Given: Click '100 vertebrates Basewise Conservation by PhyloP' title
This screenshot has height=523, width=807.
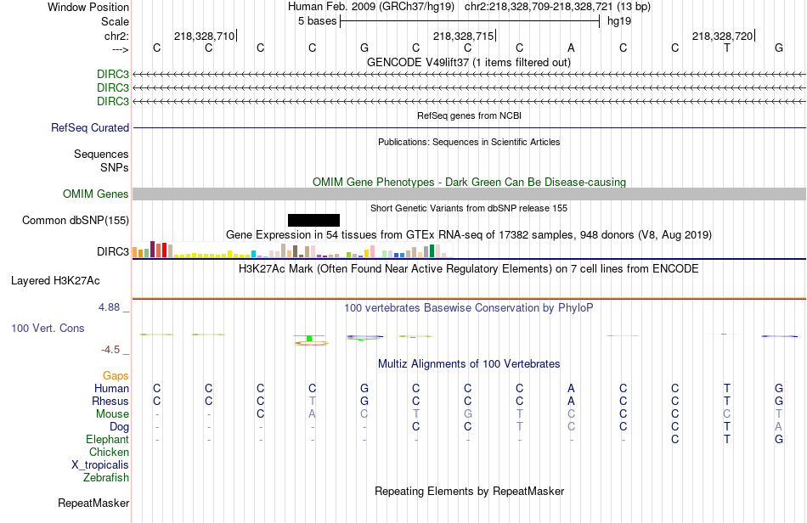Looking at the screenshot, I should tap(469, 307).
